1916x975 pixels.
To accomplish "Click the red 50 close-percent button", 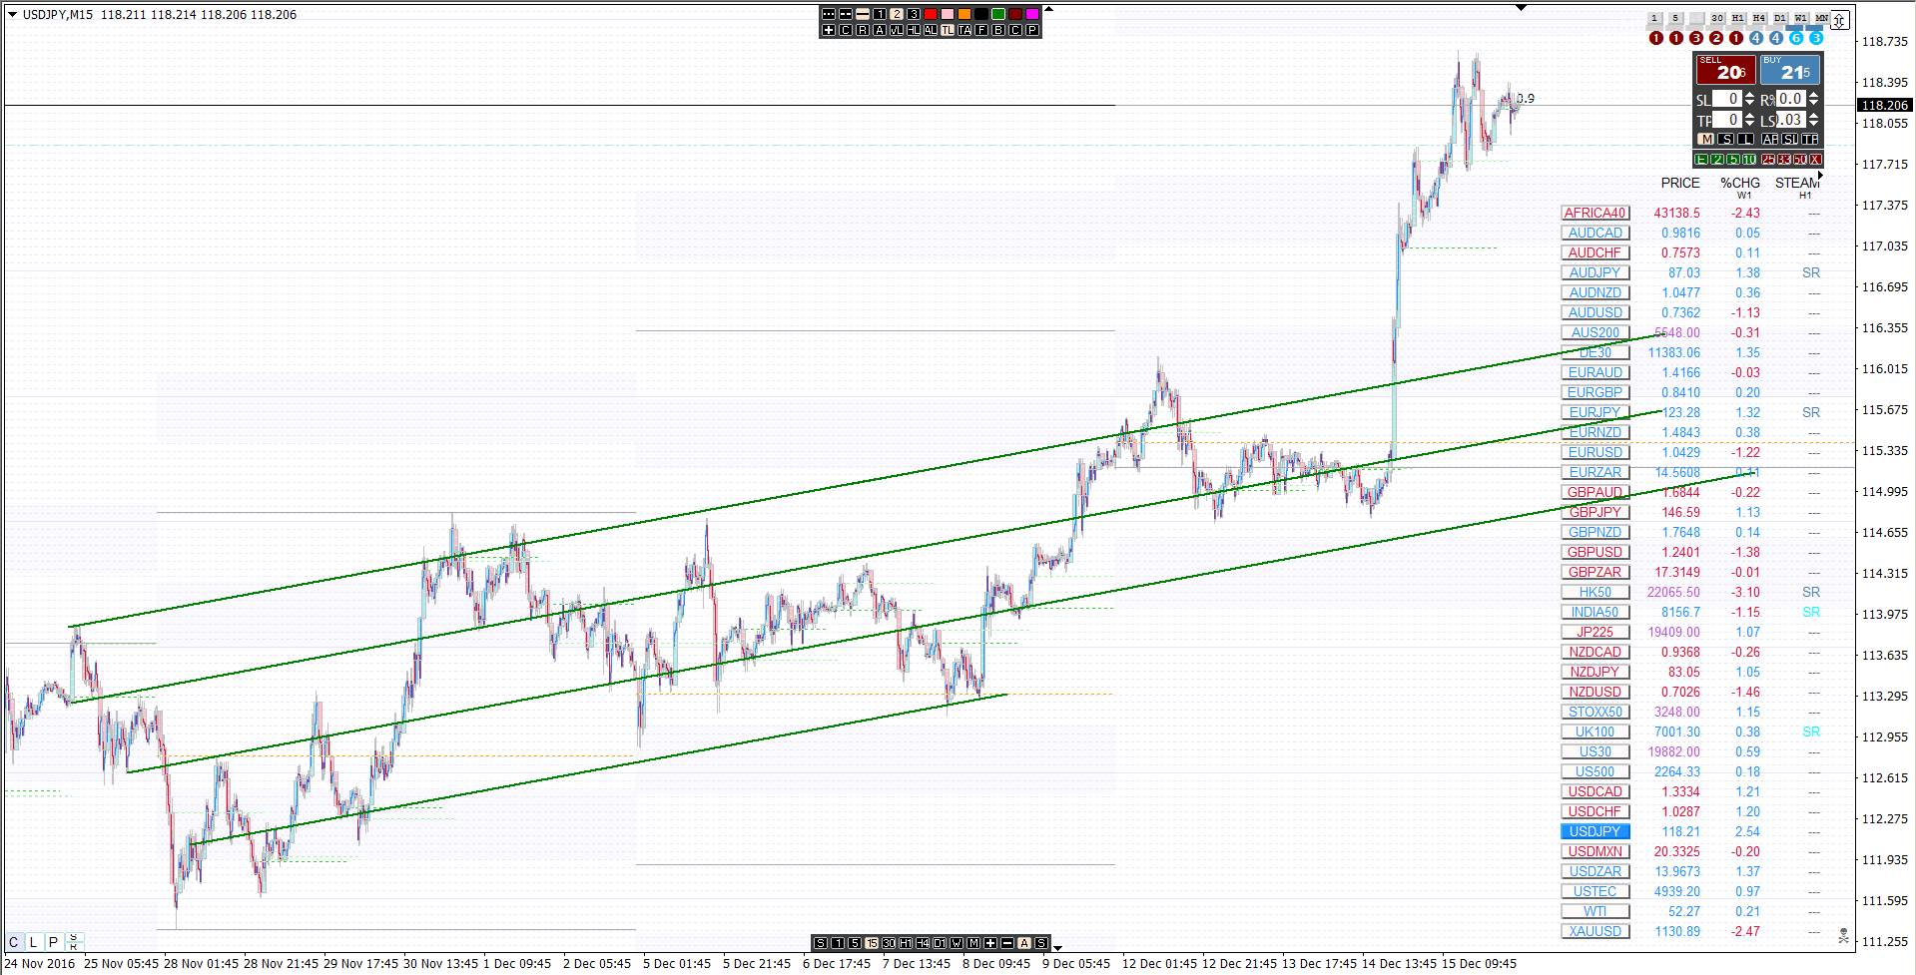I will [x=1799, y=160].
